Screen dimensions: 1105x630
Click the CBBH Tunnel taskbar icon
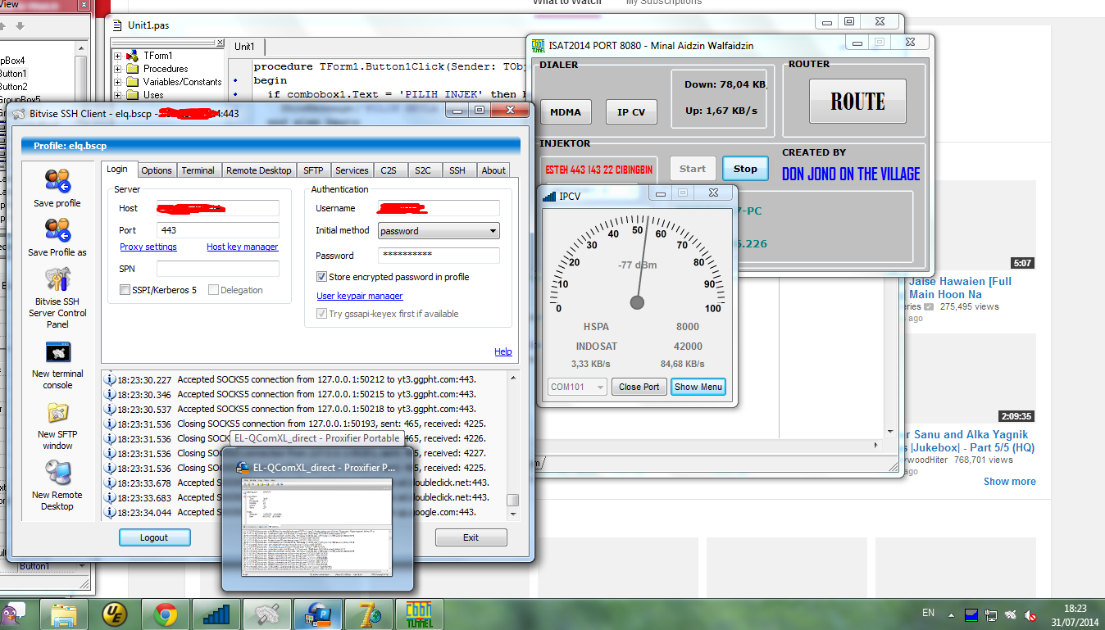418,614
